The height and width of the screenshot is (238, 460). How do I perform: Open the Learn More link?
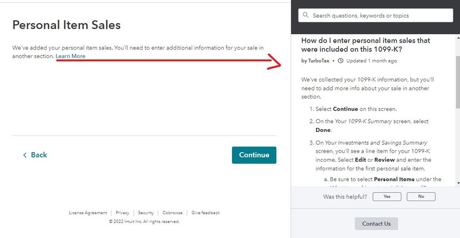70,56
